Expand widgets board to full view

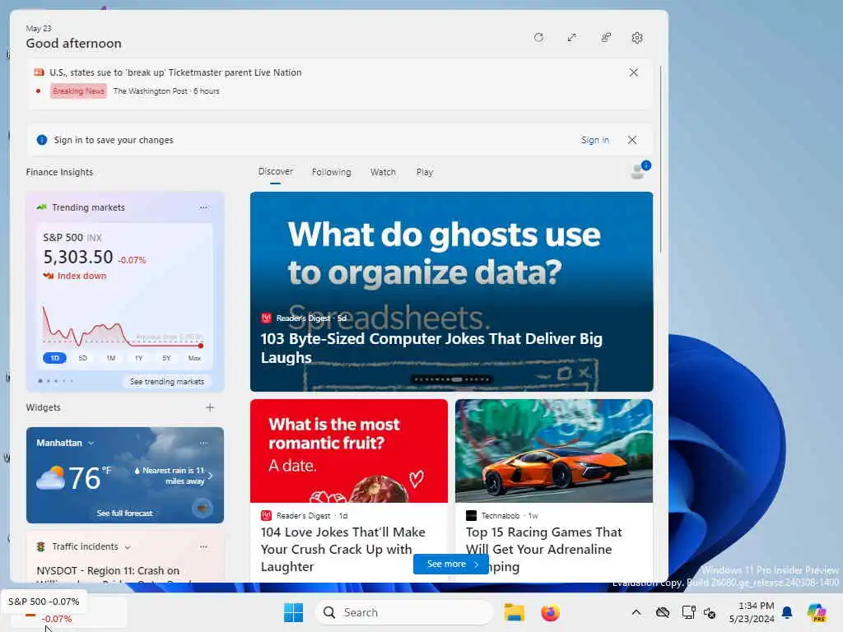point(571,38)
